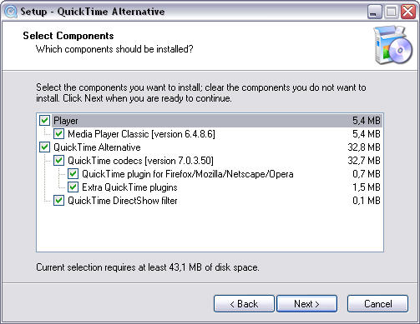Click the Setup - QuickTime Alternative title

[93, 12]
